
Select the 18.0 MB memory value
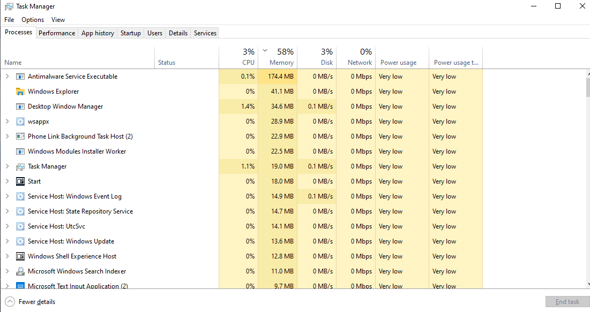282,181
